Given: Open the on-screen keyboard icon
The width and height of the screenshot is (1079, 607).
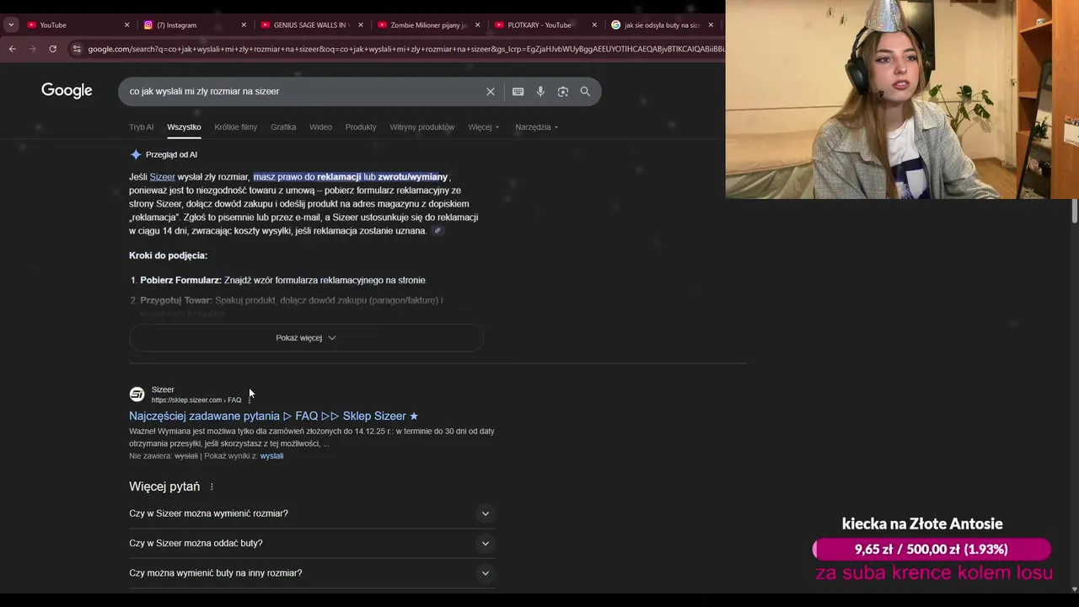Looking at the screenshot, I should pyautogui.click(x=518, y=91).
